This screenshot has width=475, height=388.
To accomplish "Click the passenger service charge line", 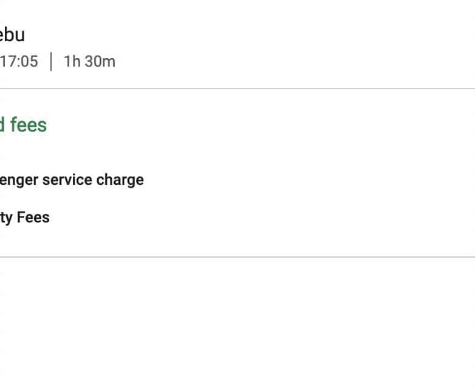I will [72, 180].
